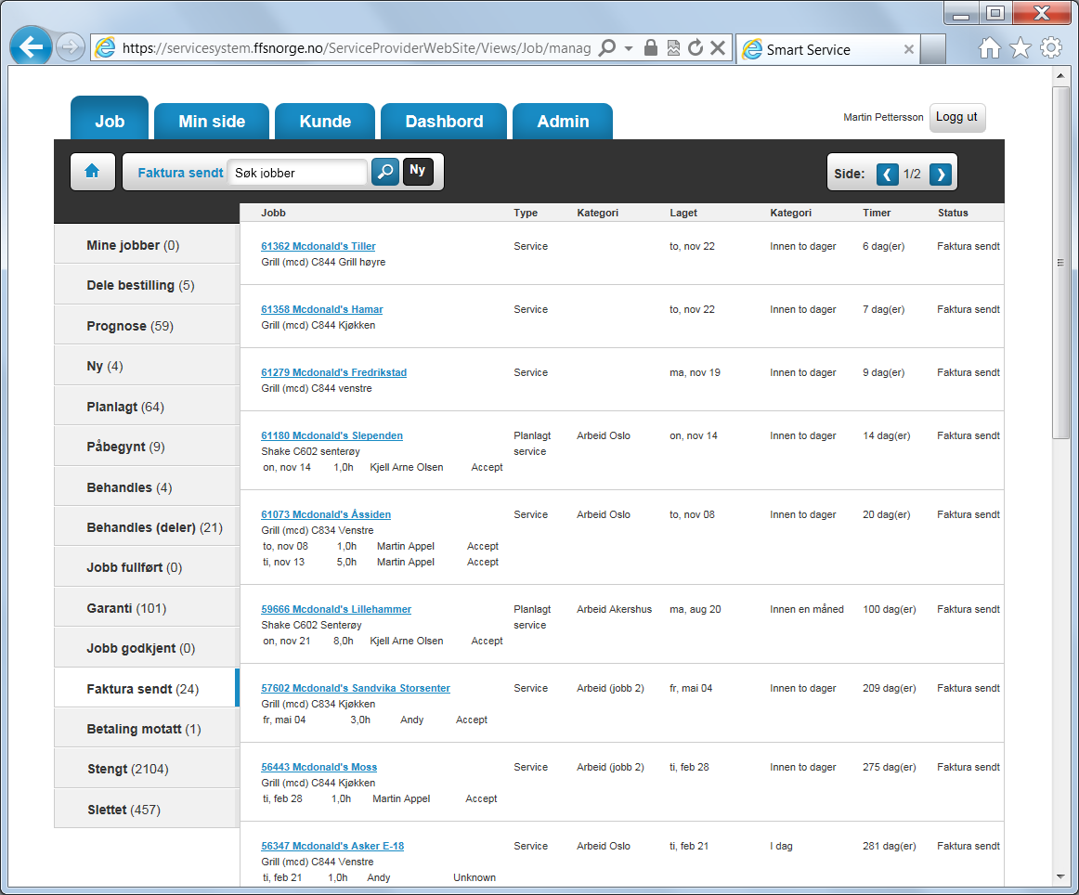
Task: Open job 59666 Mcdonald's Lillehammer
Action: [x=336, y=609]
